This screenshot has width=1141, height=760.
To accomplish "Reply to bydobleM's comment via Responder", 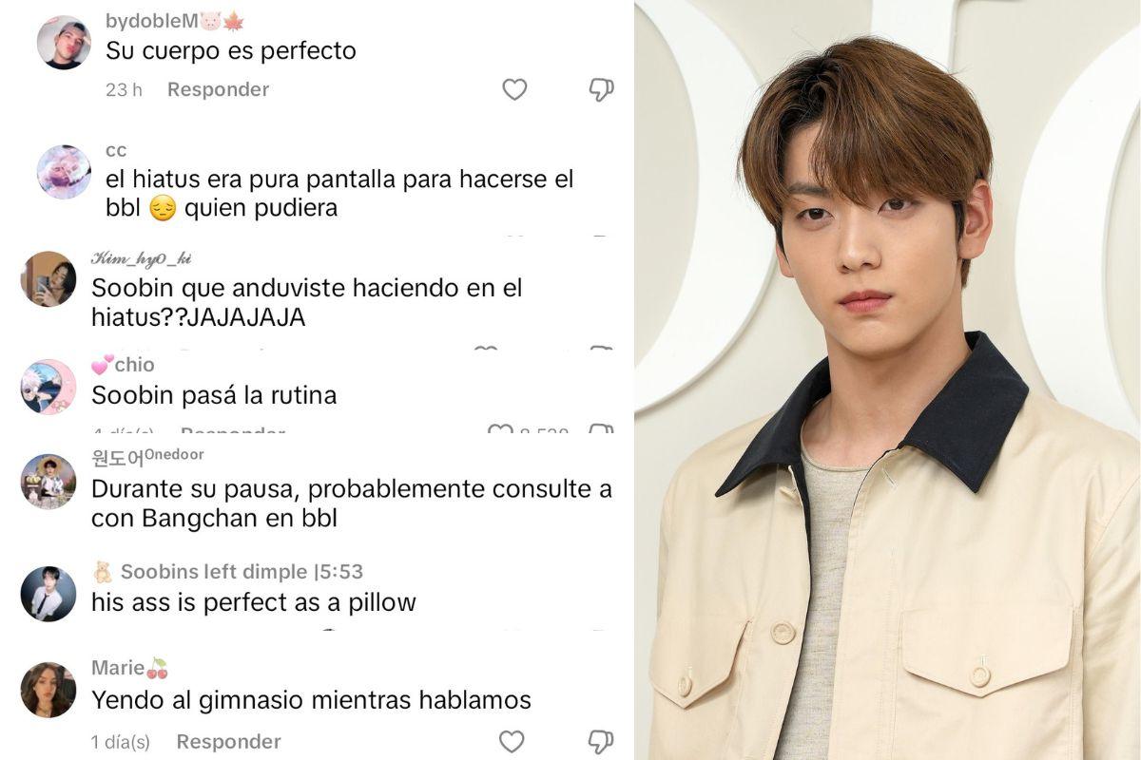I will coord(218,89).
